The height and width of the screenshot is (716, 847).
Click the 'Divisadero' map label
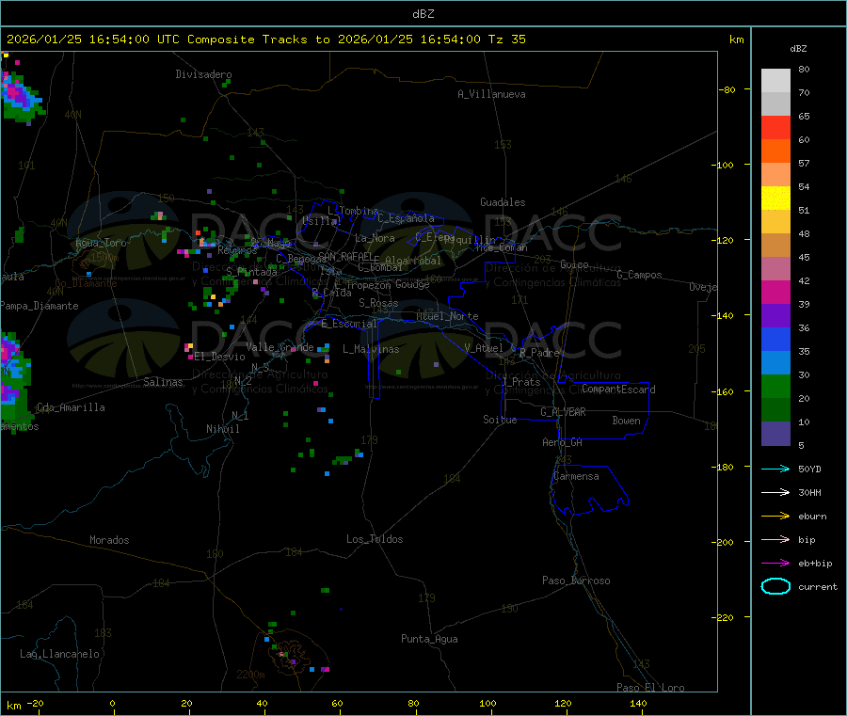point(203,74)
